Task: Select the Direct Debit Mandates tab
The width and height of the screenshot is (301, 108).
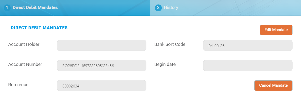Action: click(x=35, y=8)
